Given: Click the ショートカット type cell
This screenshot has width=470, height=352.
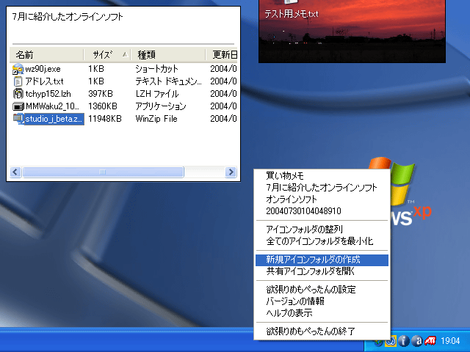Looking at the screenshot, I should 156,69.
